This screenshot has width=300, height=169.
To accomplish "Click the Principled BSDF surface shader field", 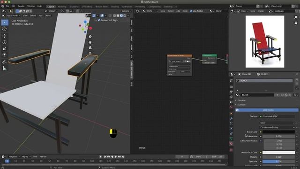I will 277,116.
